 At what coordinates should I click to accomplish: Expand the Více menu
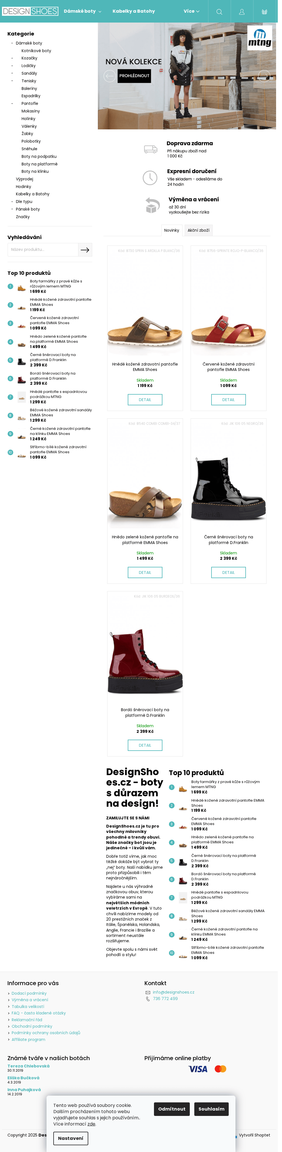click(x=191, y=11)
